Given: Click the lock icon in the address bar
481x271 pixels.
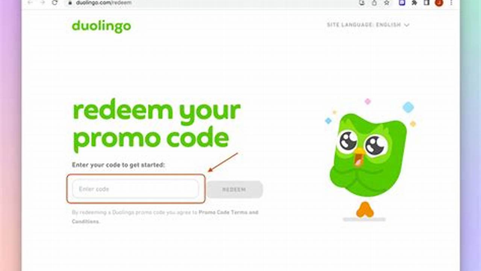Looking at the screenshot, I should tap(70, 3).
